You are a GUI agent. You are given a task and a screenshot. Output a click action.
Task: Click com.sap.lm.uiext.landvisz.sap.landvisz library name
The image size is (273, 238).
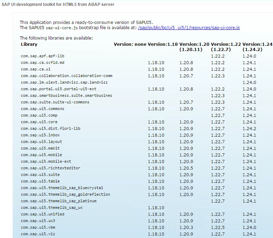point(64,82)
